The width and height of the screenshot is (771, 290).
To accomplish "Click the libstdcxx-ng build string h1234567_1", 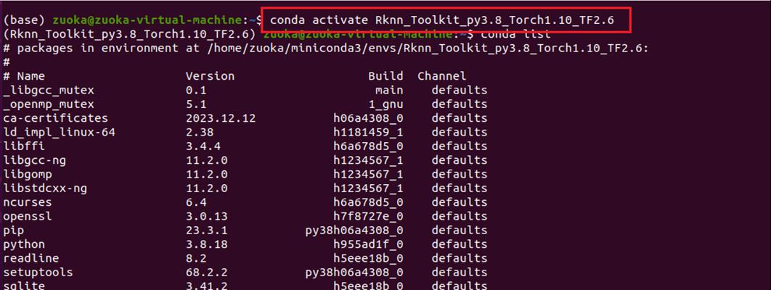I will tap(368, 188).
